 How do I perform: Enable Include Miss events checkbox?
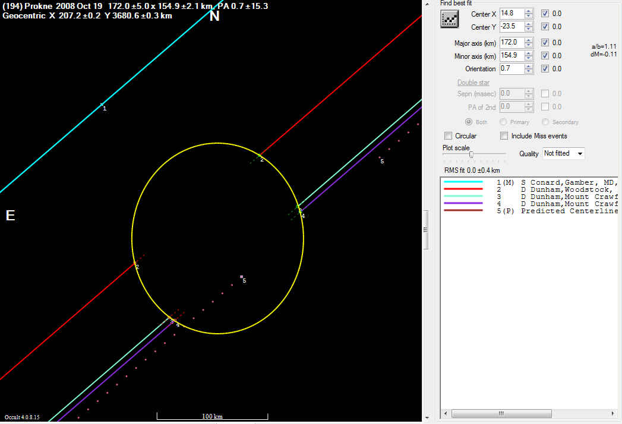[504, 136]
